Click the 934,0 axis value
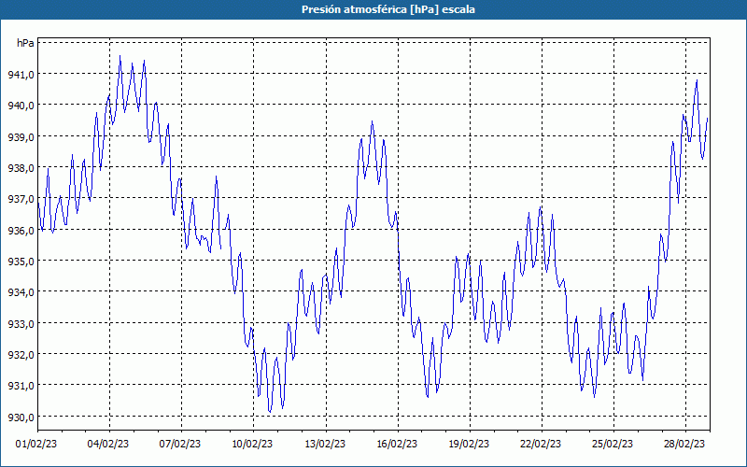747x467 pixels. [x=21, y=292]
